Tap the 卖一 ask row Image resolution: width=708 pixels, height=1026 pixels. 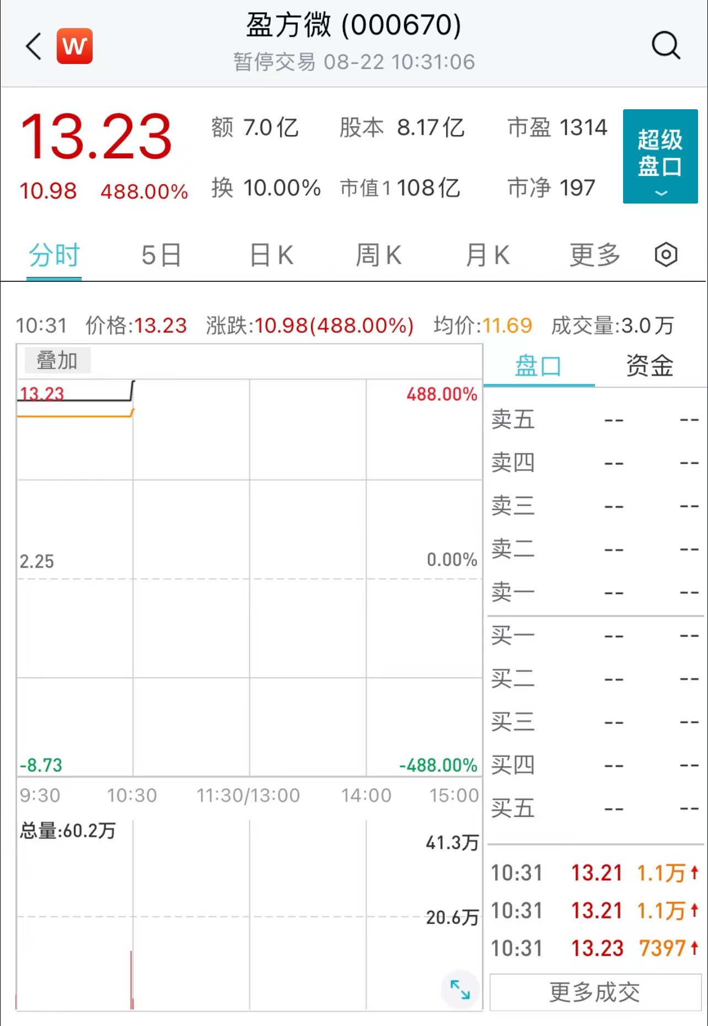click(594, 592)
